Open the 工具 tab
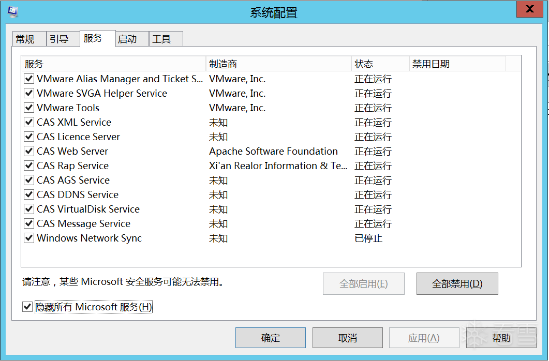This screenshot has height=361, width=549. (x=161, y=39)
